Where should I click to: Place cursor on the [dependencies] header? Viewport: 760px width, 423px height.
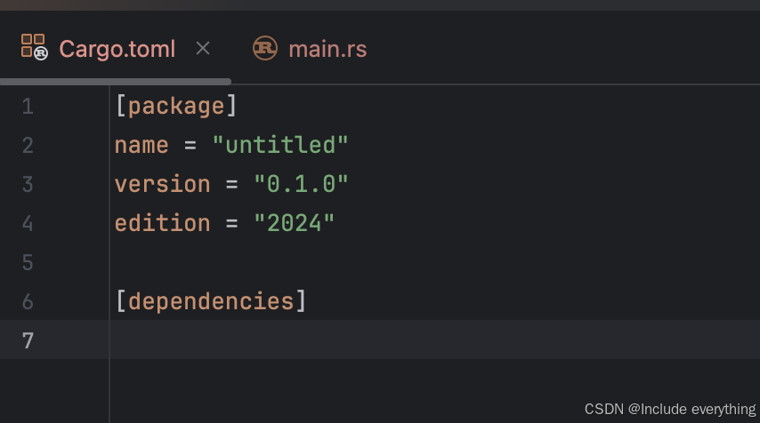point(211,301)
